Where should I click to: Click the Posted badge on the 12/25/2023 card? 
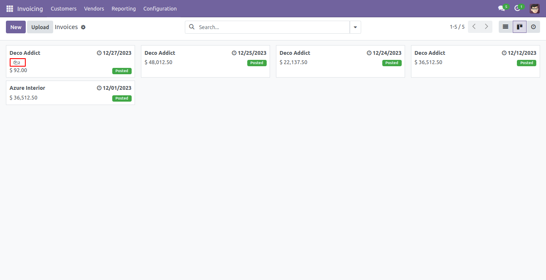coord(257,63)
